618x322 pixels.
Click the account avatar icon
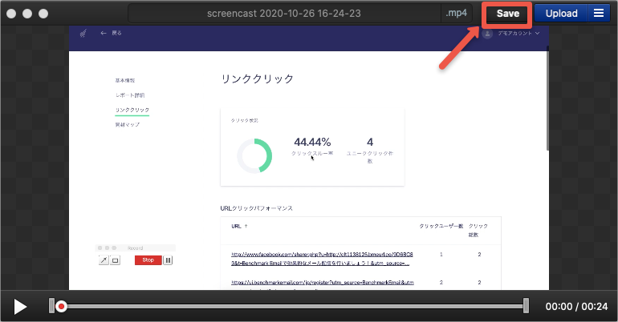487,34
